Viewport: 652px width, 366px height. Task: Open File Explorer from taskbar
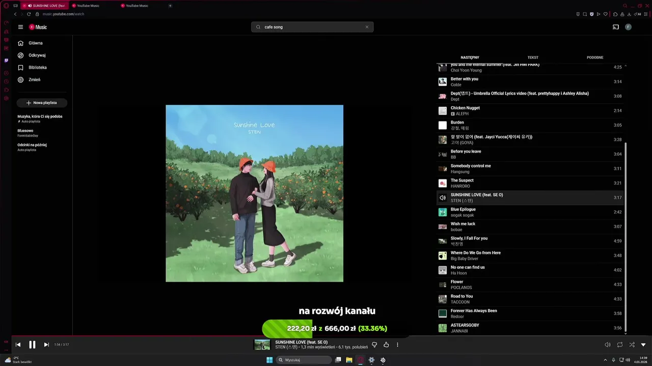coord(349,360)
